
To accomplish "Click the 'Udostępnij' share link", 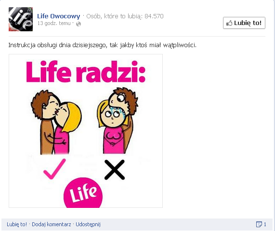I will click(88, 225).
